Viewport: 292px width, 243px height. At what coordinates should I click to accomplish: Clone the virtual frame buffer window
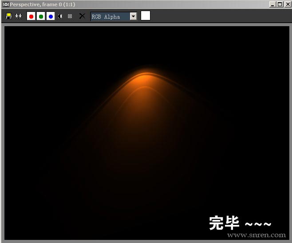19,16
